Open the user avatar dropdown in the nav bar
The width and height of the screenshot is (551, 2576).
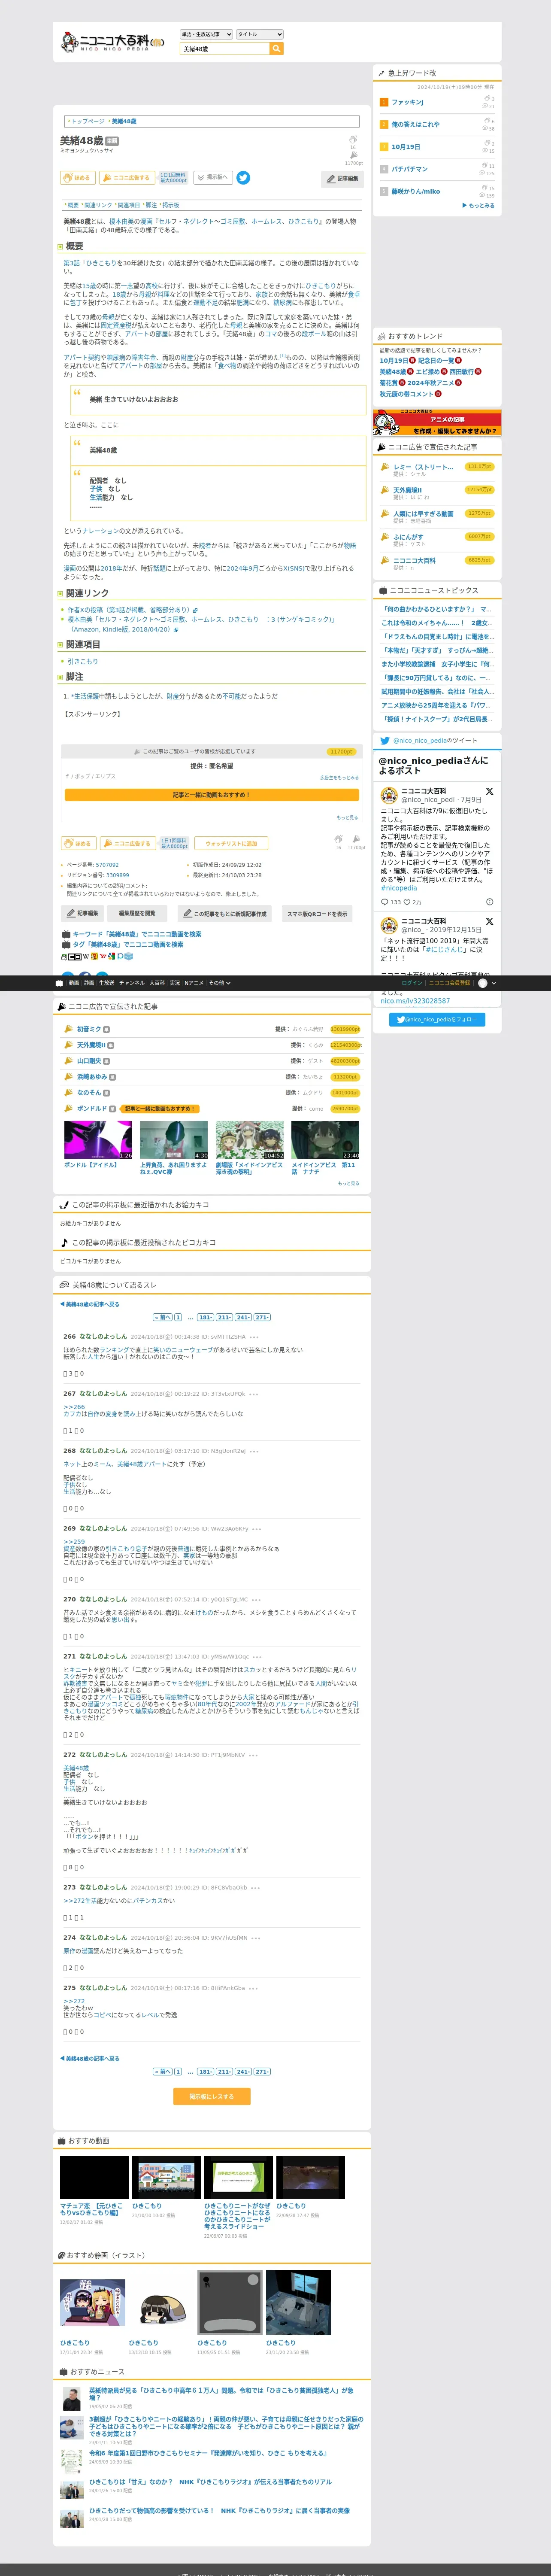coord(486,983)
